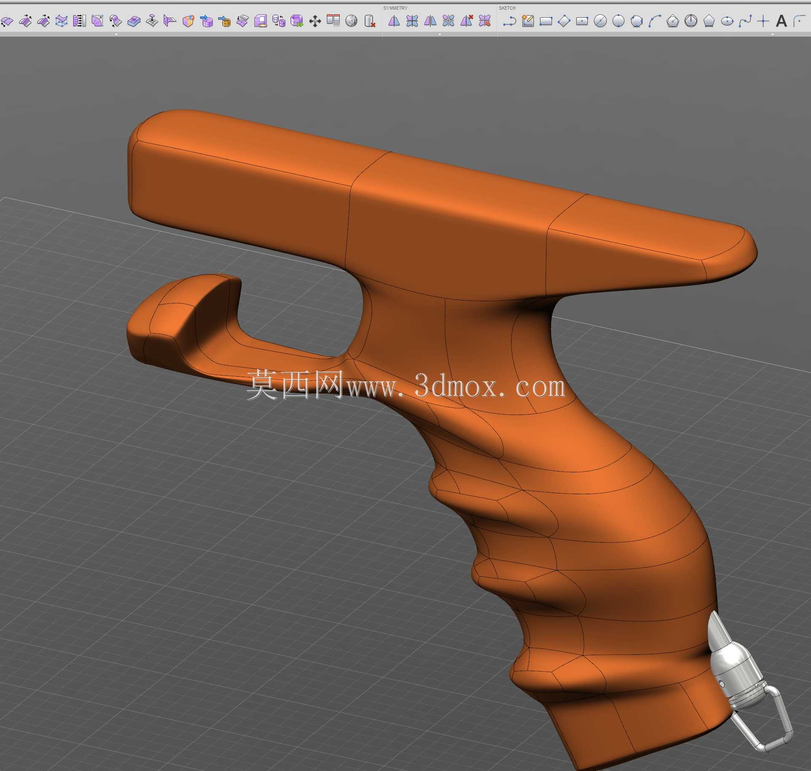This screenshot has height=771, width=811.
Task: Click the Create Sketch pencil icon
Action: pyautogui.click(x=527, y=21)
